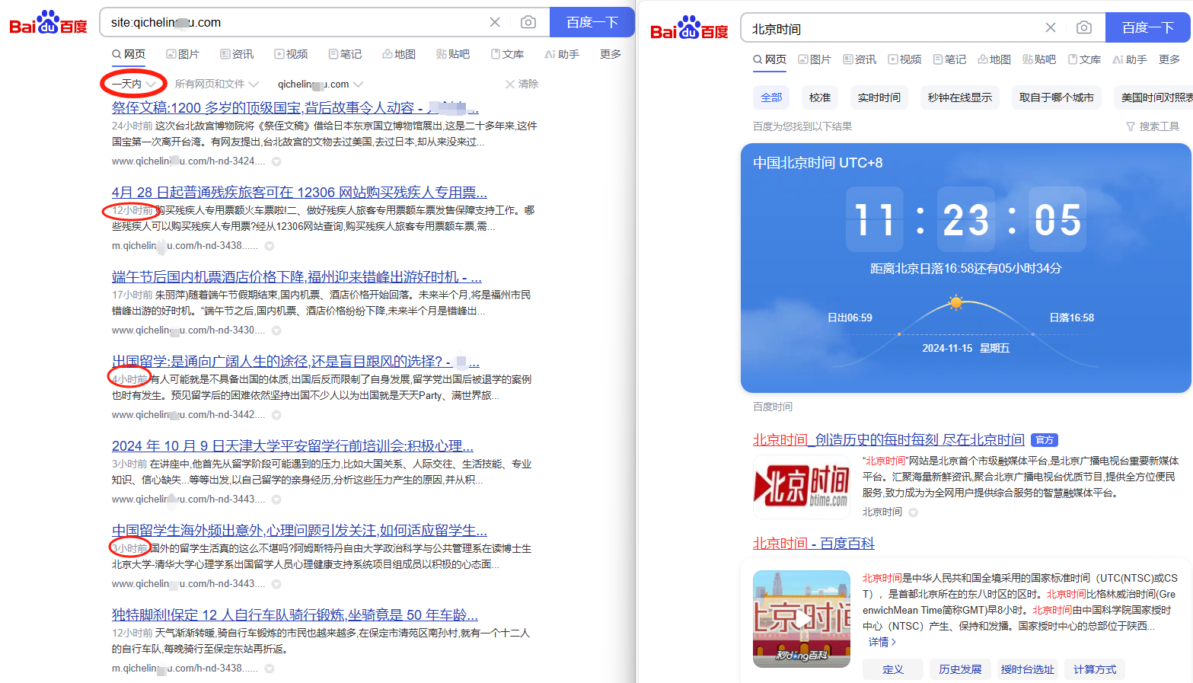The height and width of the screenshot is (683, 1193).
Task: Open result 祭侄文稿:1200 多岁的顶级国宝
Action: point(295,108)
